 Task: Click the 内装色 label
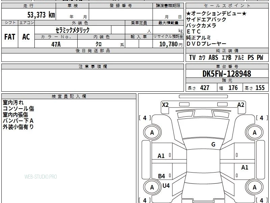[101, 37]
